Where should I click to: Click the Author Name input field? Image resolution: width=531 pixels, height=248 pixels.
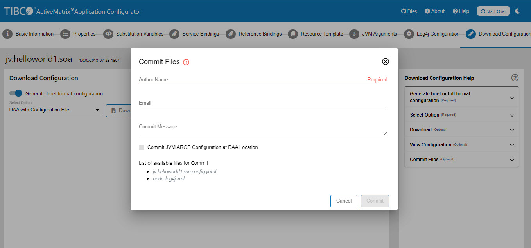pyautogui.click(x=250, y=79)
